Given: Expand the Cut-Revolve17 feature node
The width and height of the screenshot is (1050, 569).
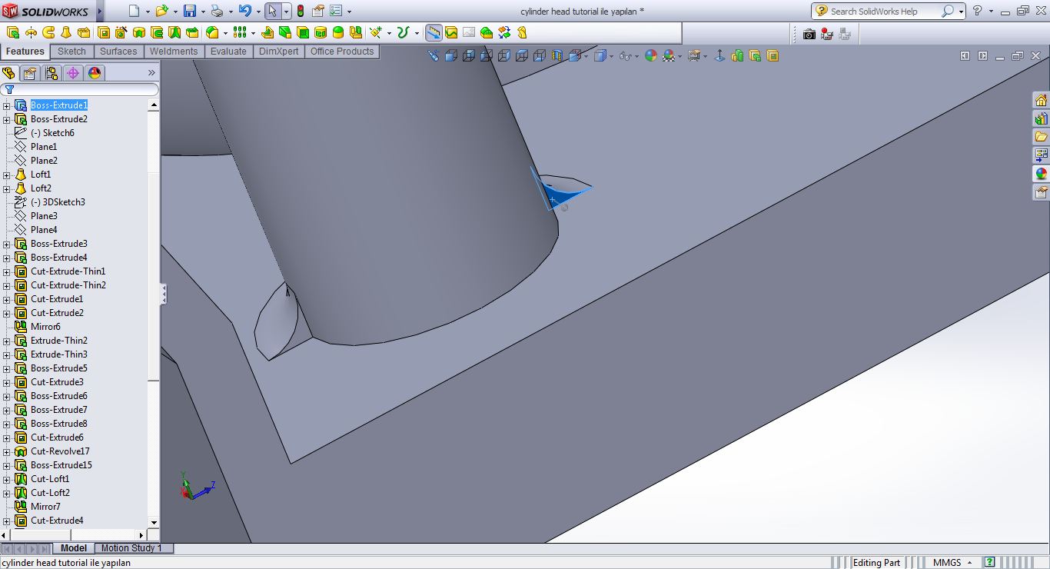Looking at the screenshot, I should [x=7, y=451].
